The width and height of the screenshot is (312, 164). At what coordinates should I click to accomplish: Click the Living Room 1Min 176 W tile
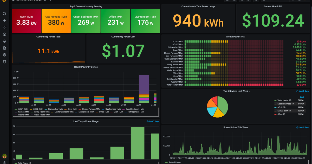pos(145,21)
